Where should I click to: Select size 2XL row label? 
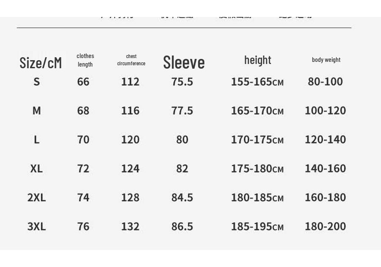click(36, 197)
